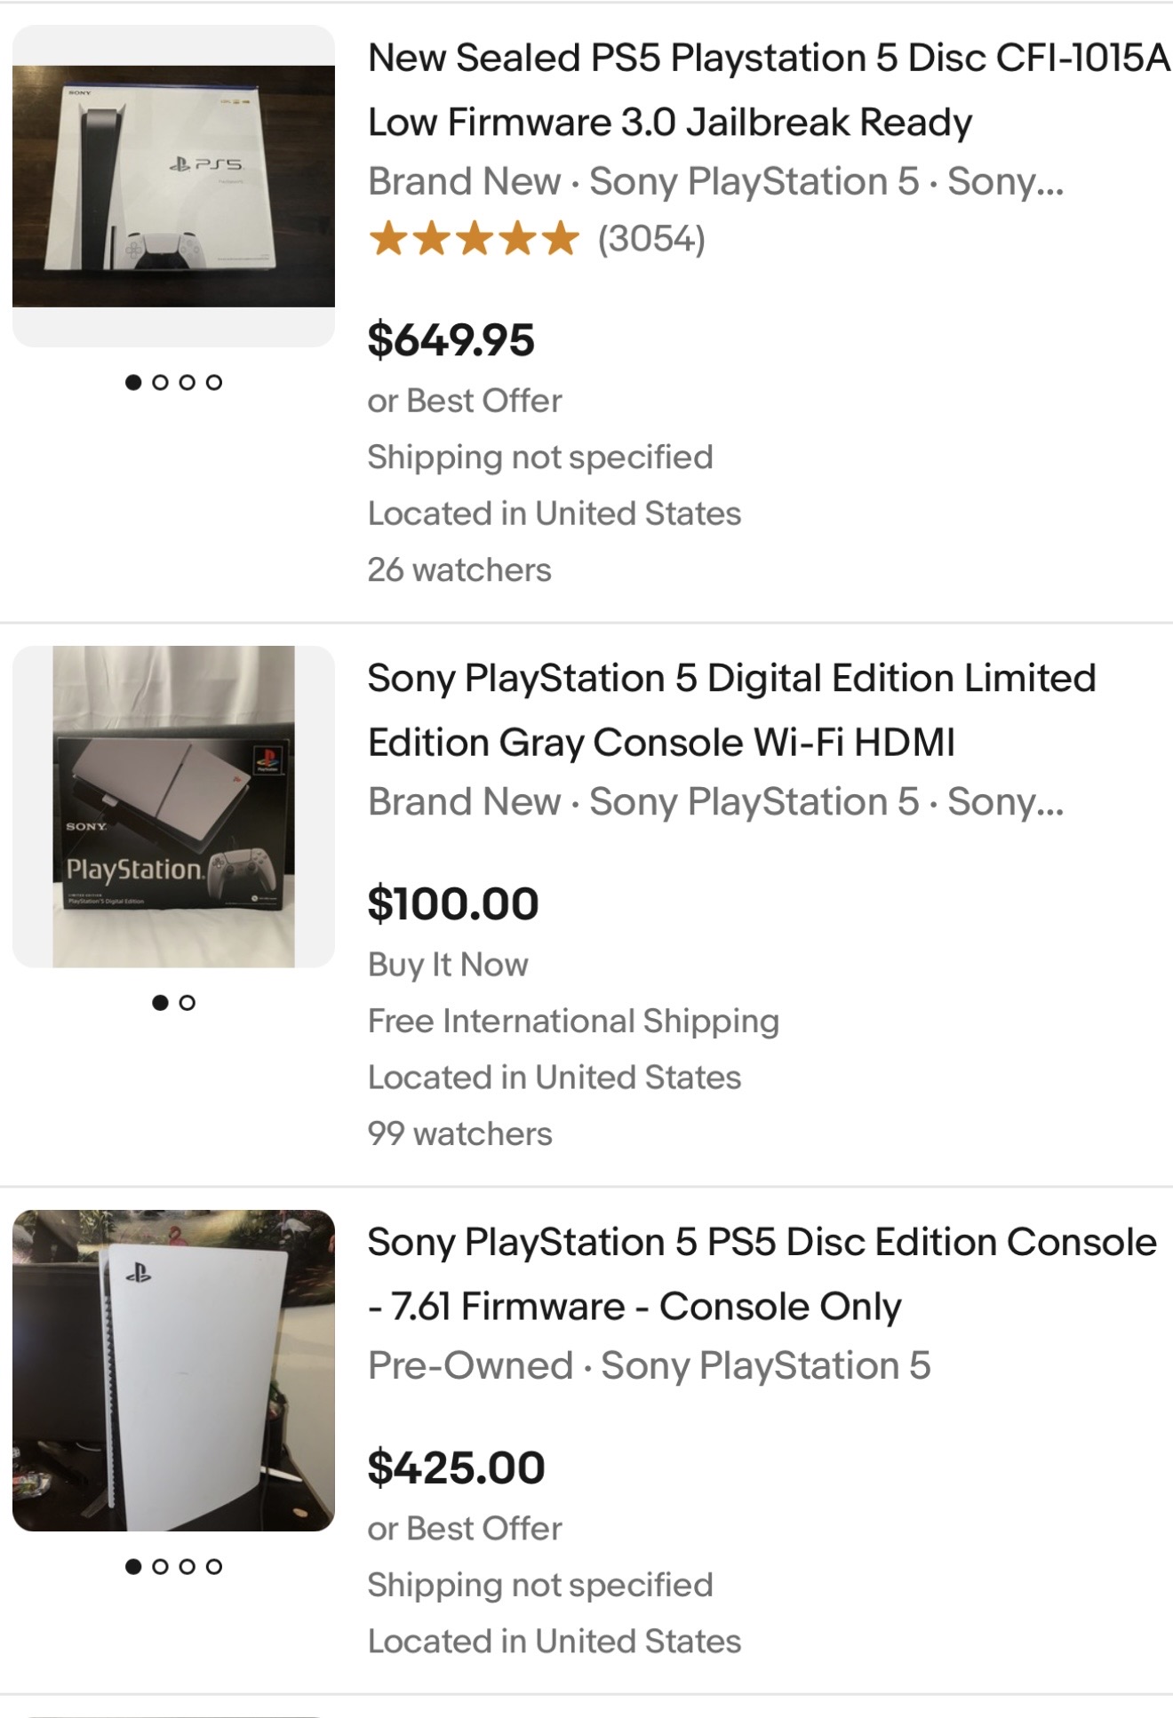The image size is (1173, 1718).
Task: Click the $649.95 price
Action: (x=451, y=340)
